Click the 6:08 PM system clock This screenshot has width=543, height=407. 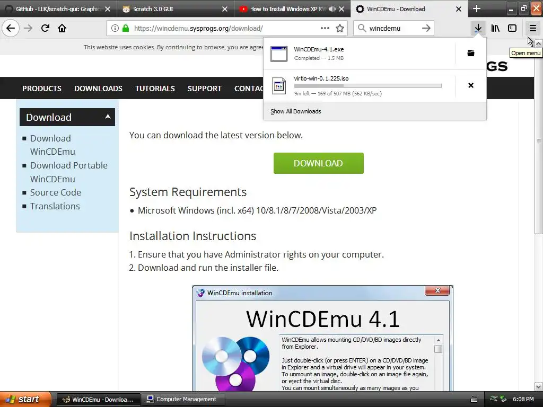[523, 400]
